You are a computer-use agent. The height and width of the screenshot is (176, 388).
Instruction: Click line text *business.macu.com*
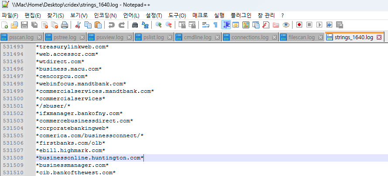tap(69, 69)
